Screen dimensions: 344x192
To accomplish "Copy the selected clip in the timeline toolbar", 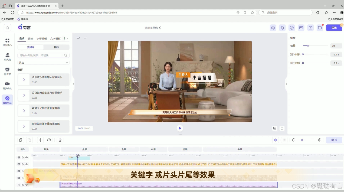I will (x=21, y=140).
